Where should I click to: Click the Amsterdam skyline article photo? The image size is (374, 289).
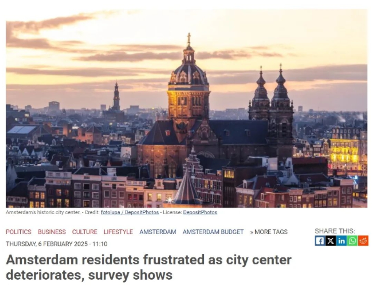click(187, 108)
